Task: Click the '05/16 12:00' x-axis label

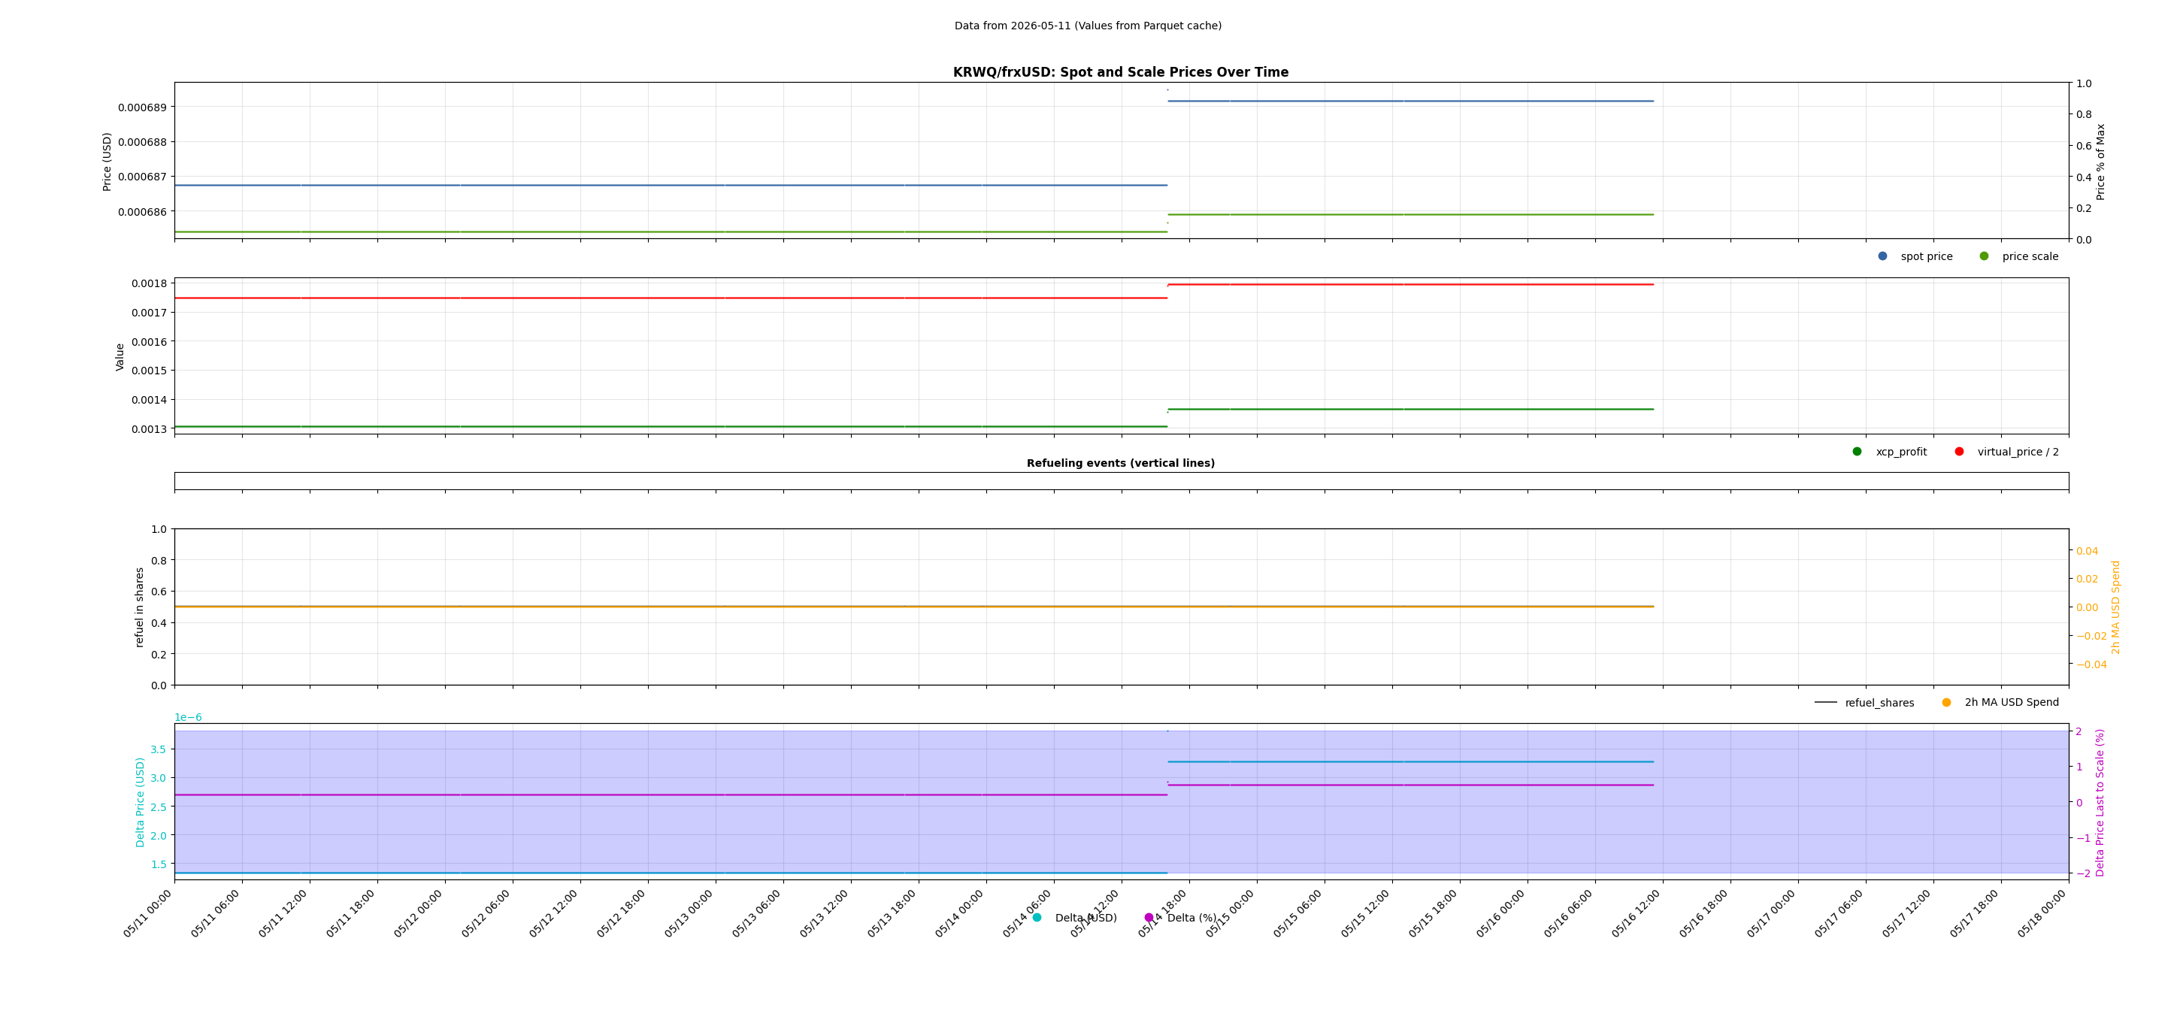Action: click(1636, 914)
